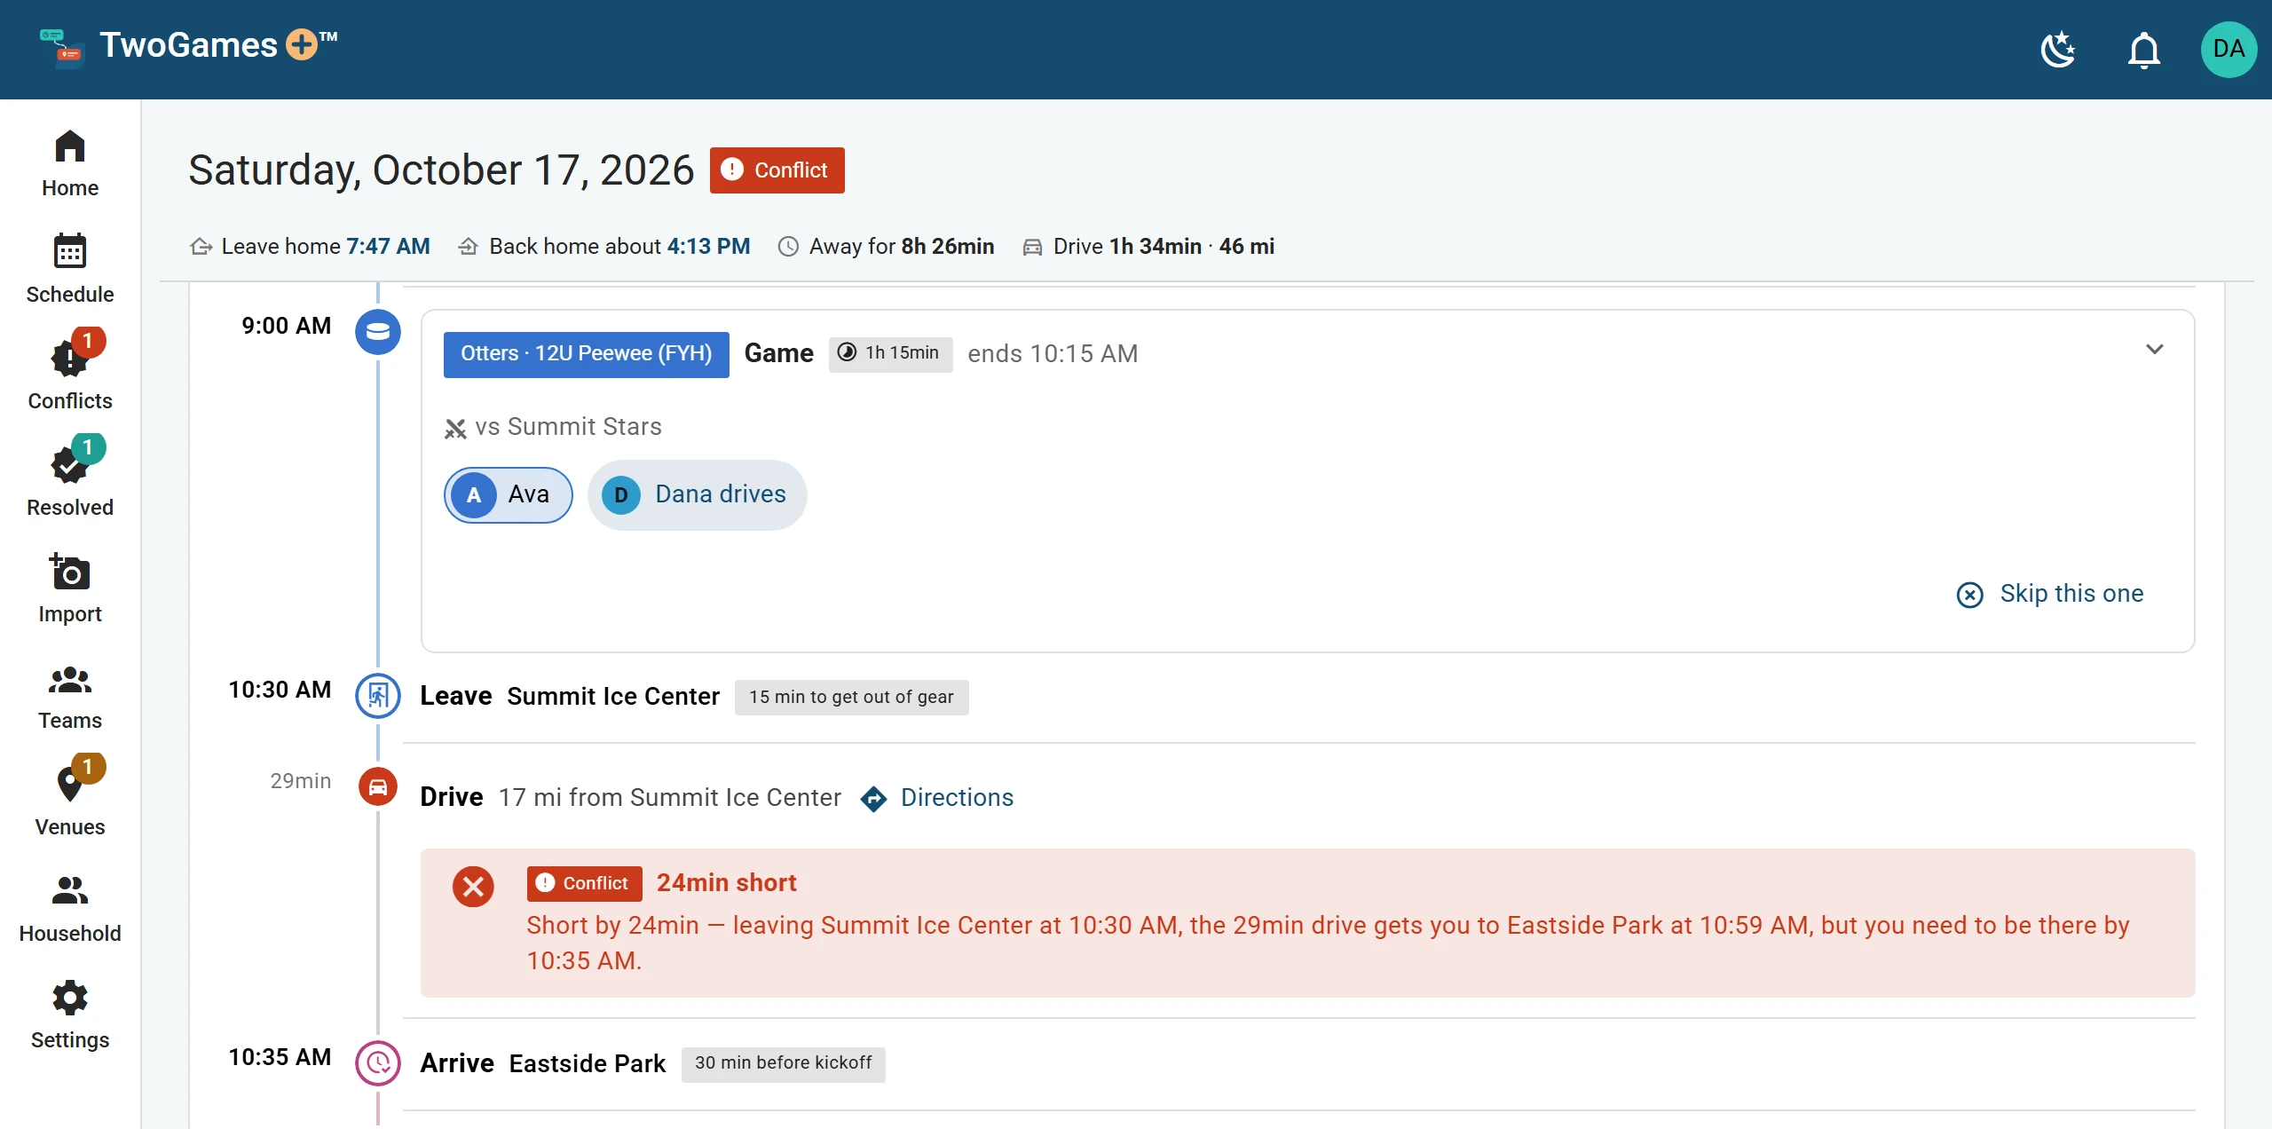Click the Arrive clock timeline marker

point(378,1063)
